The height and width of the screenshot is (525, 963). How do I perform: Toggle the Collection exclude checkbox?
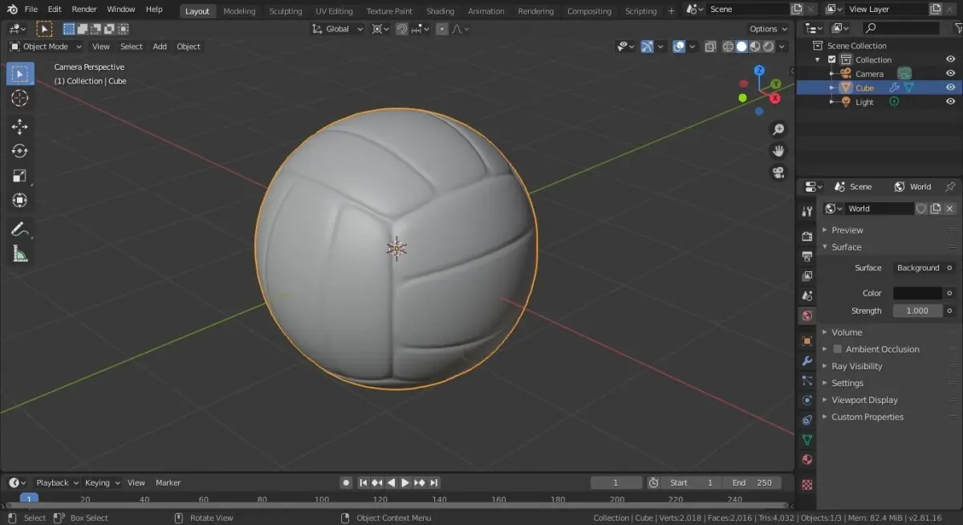[832, 59]
